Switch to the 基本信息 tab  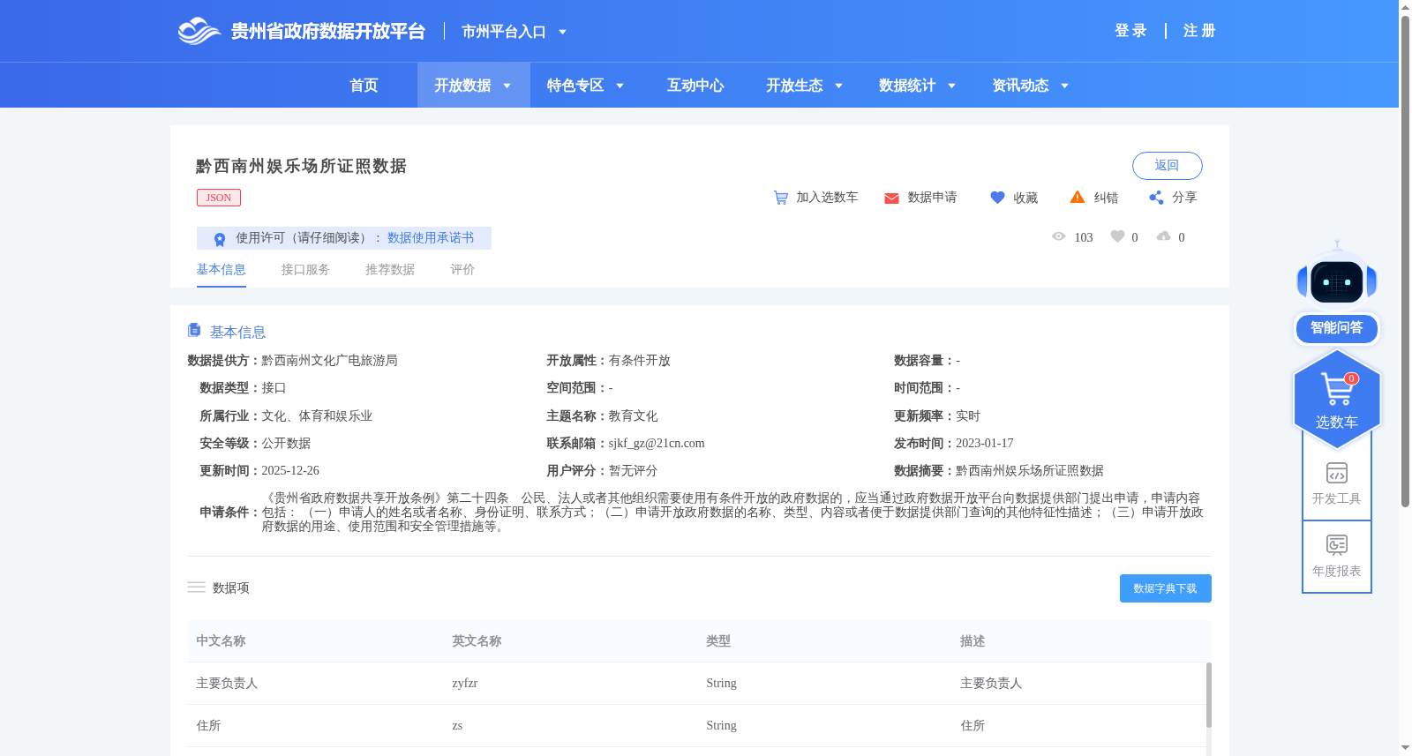221,270
